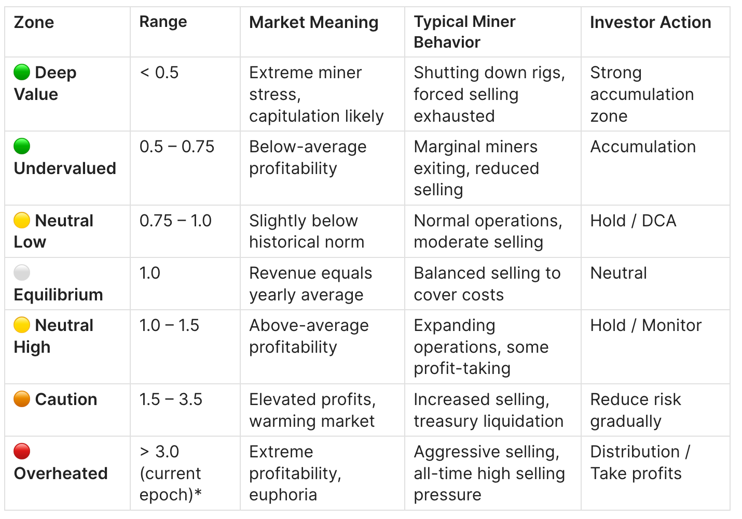The width and height of the screenshot is (742, 519).
Task: Click the yellow circle beside Neutral Low
Action: [22, 221]
